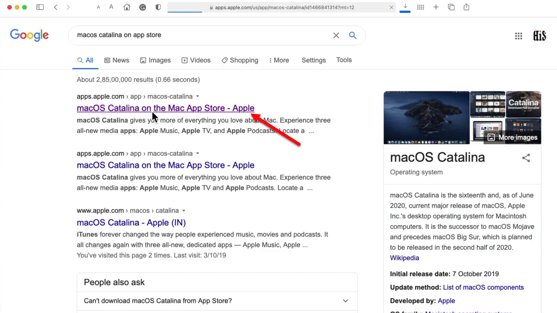The height and width of the screenshot is (313, 557).
Task: Open the Wikipedia source link
Action: click(x=404, y=258)
